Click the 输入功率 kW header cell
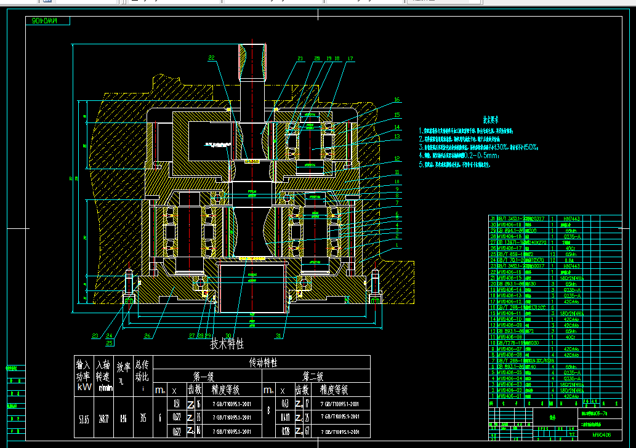The image size is (636, 448). coord(84,376)
